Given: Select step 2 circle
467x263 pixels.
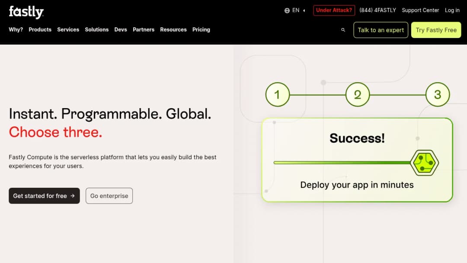Looking at the screenshot, I should (x=358, y=95).
